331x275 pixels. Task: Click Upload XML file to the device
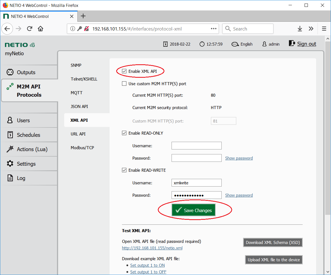click(x=274, y=260)
